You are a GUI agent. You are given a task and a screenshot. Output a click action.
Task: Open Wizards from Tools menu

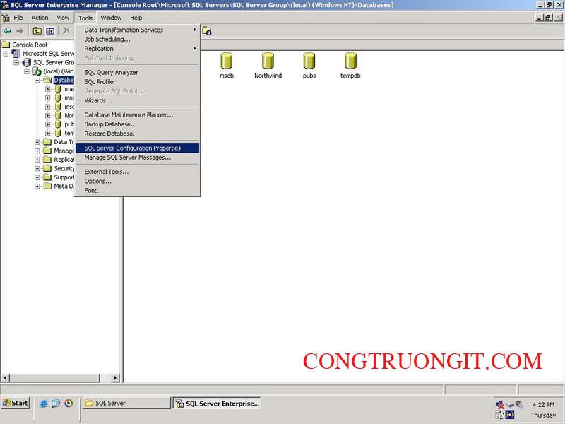point(137,100)
